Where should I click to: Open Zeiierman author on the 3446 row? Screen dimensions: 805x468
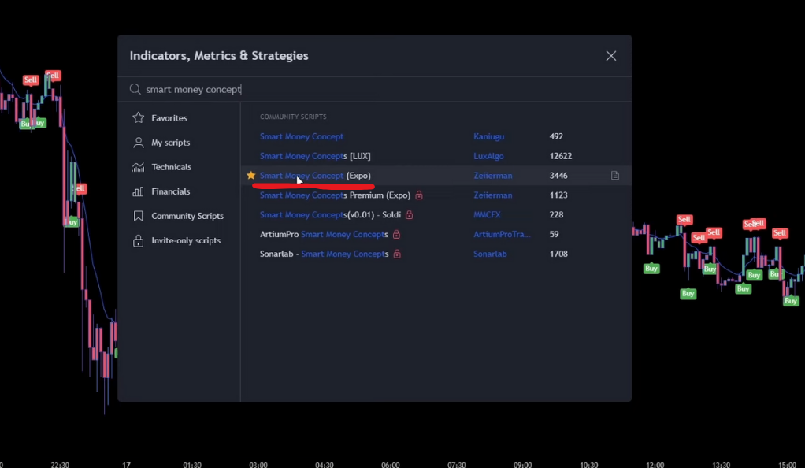coord(493,176)
